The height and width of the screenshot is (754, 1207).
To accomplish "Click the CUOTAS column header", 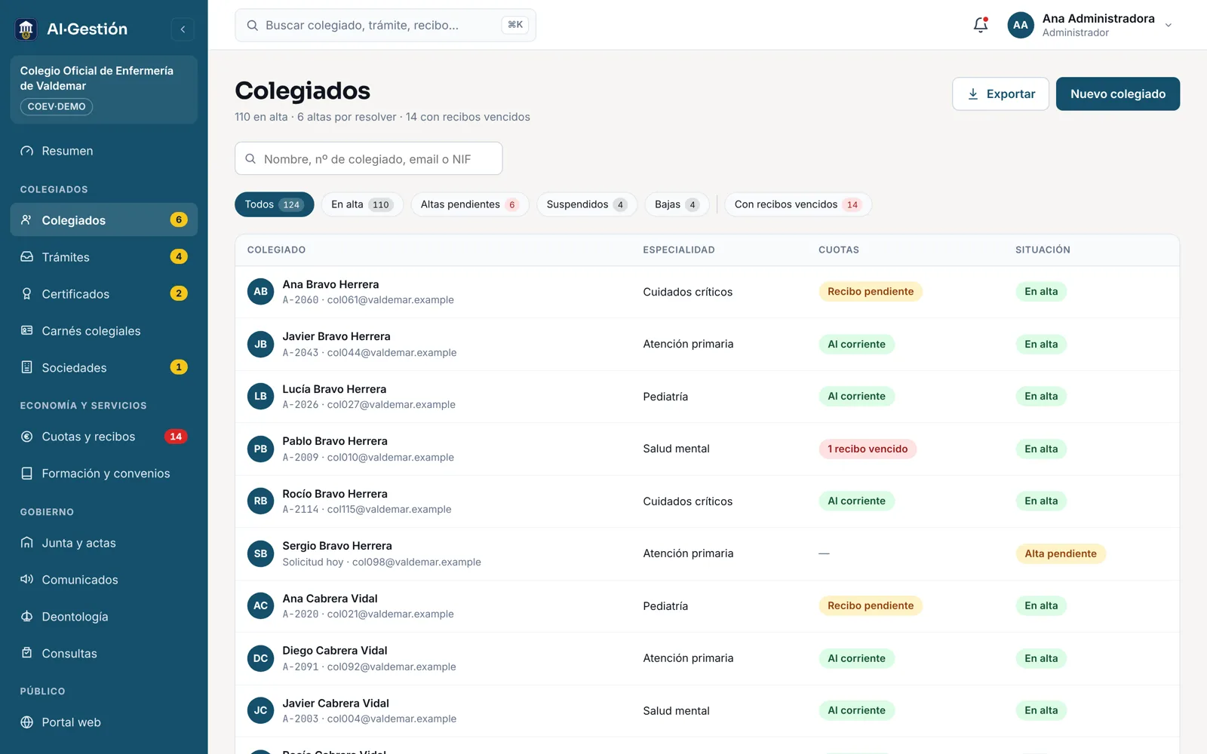I will point(839,250).
